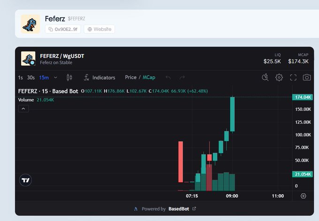The image size is (319, 221).
Task: Take a chart snapshot with camera icon
Action: [307, 77]
